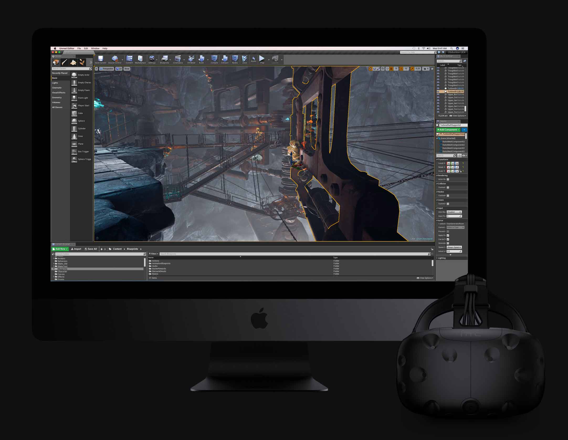Select the viewport rotate gizmo icon
This screenshot has height=440, width=568.
(x=375, y=69)
